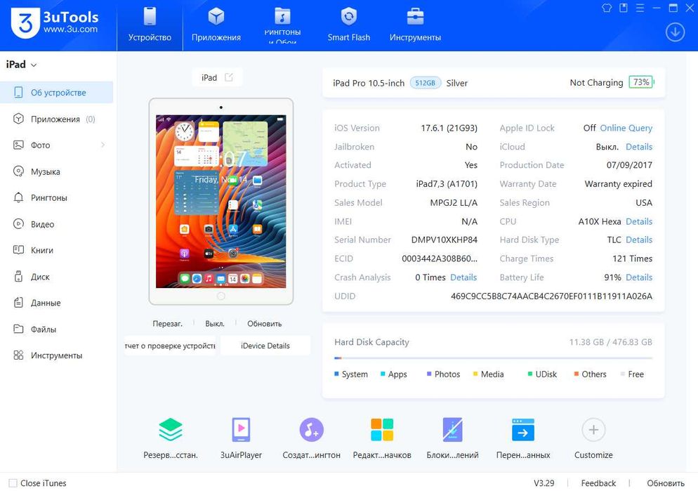Edit the iPad device name icon

(x=229, y=77)
